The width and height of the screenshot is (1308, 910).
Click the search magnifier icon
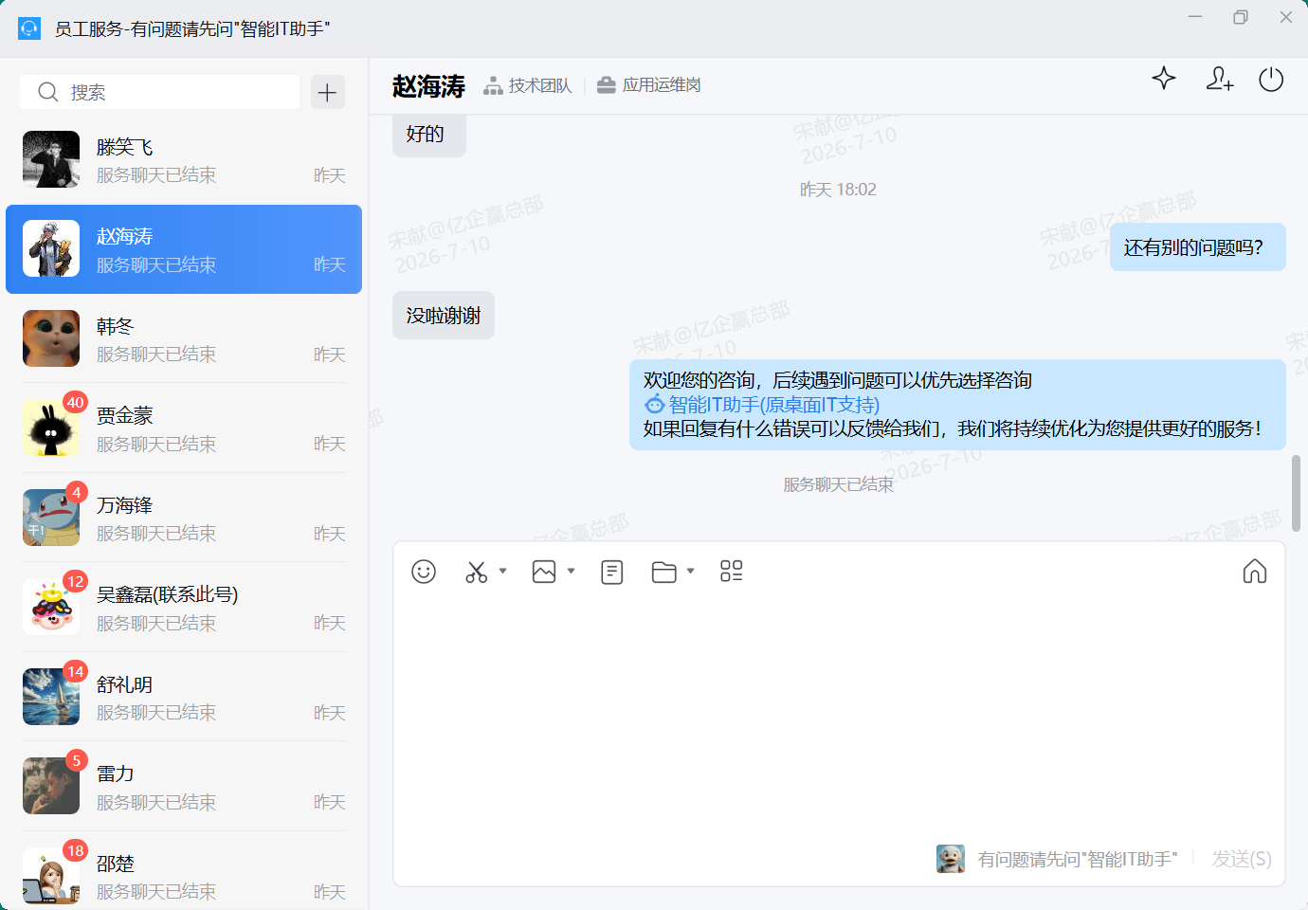[x=48, y=92]
